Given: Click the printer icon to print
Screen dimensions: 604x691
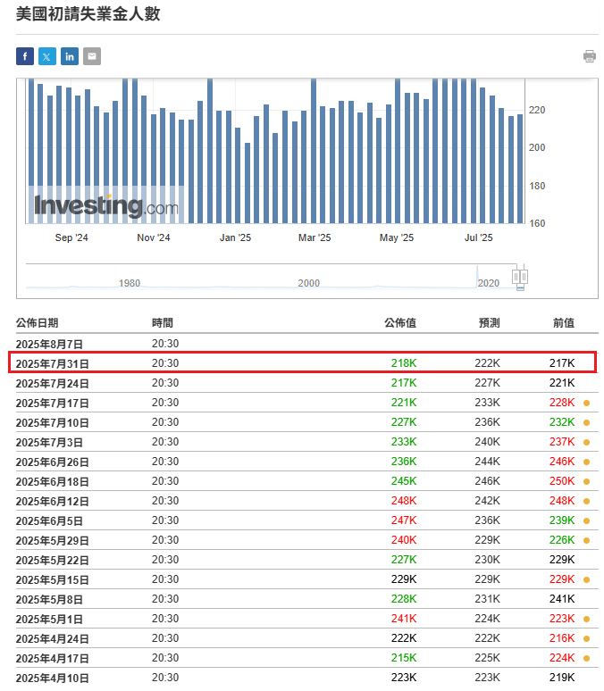Looking at the screenshot, I should tap(589, 56).
